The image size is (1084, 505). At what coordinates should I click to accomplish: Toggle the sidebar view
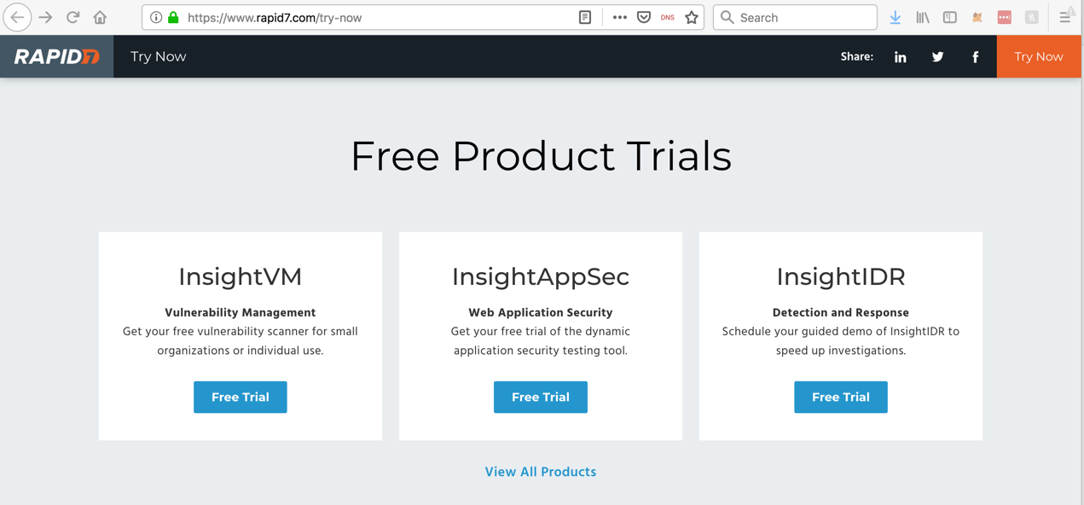[949, 17]
